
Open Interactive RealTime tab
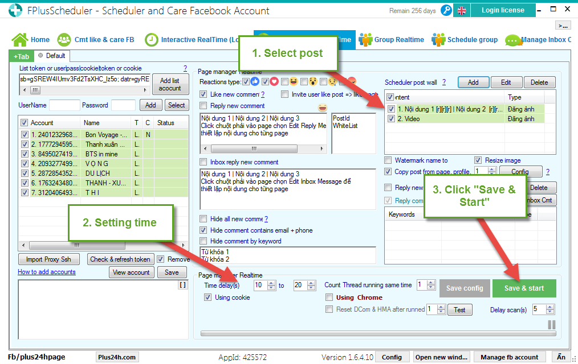pyautogui.click(x=192, y=40)
